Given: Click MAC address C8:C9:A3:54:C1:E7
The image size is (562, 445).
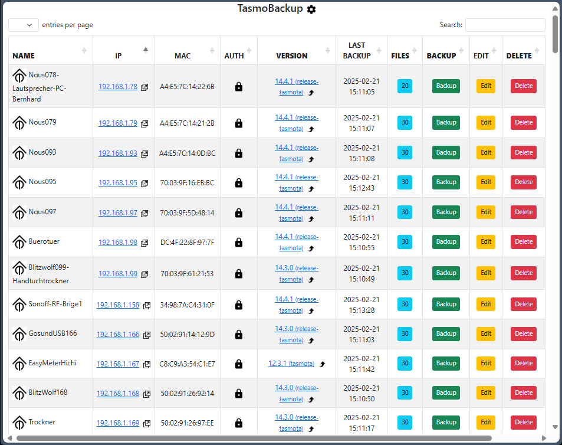Looking at the screenshot, I should (187, 364).
